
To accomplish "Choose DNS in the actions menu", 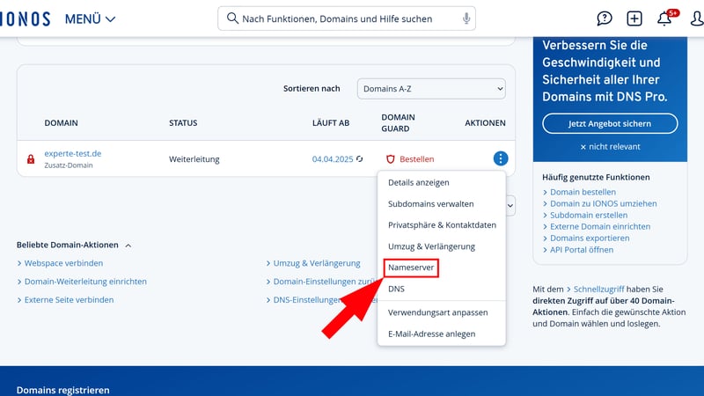I will [397, 289].
